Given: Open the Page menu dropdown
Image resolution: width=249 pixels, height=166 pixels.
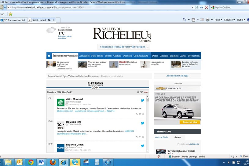Looking at the screenshot, I should click(x=218, y=20).
